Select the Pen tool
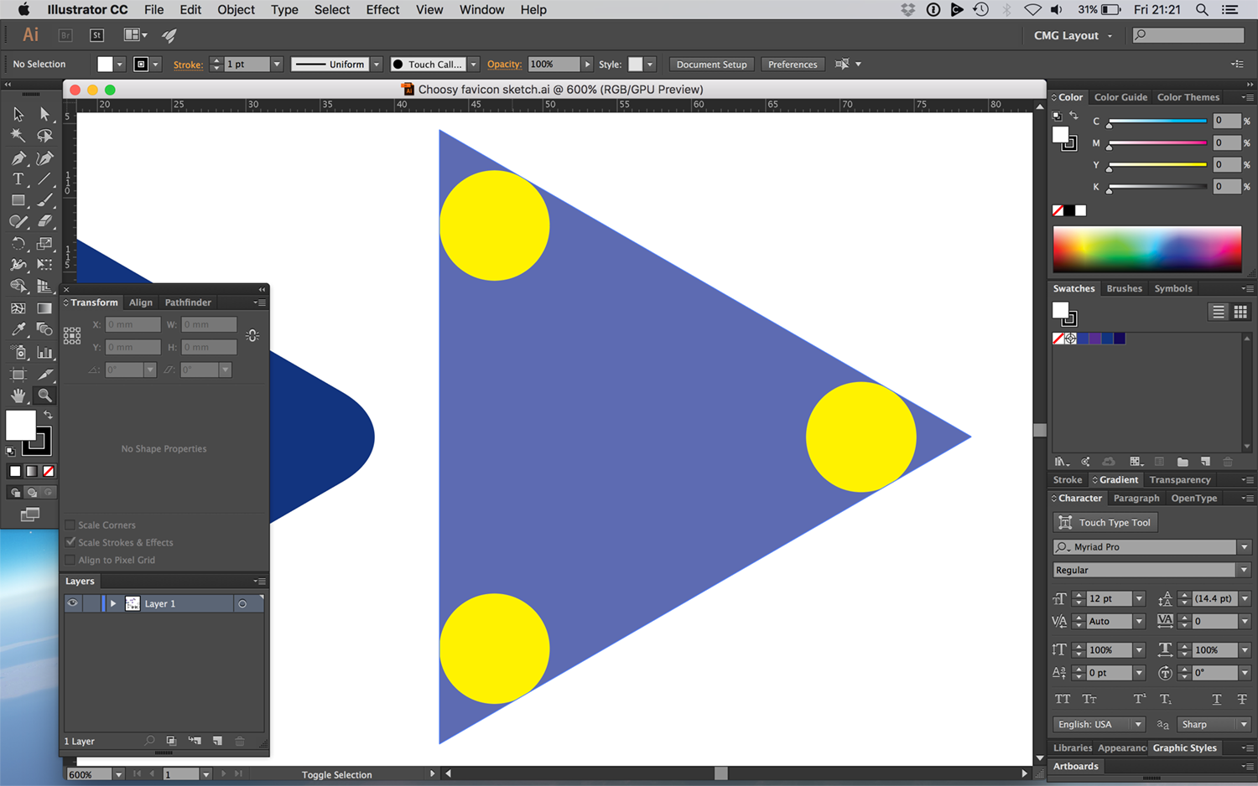Screen dimensions: 1258x786 click(18, 158)
